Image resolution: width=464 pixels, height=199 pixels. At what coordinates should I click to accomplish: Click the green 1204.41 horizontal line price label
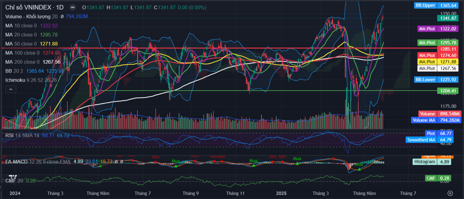[449, 90]
